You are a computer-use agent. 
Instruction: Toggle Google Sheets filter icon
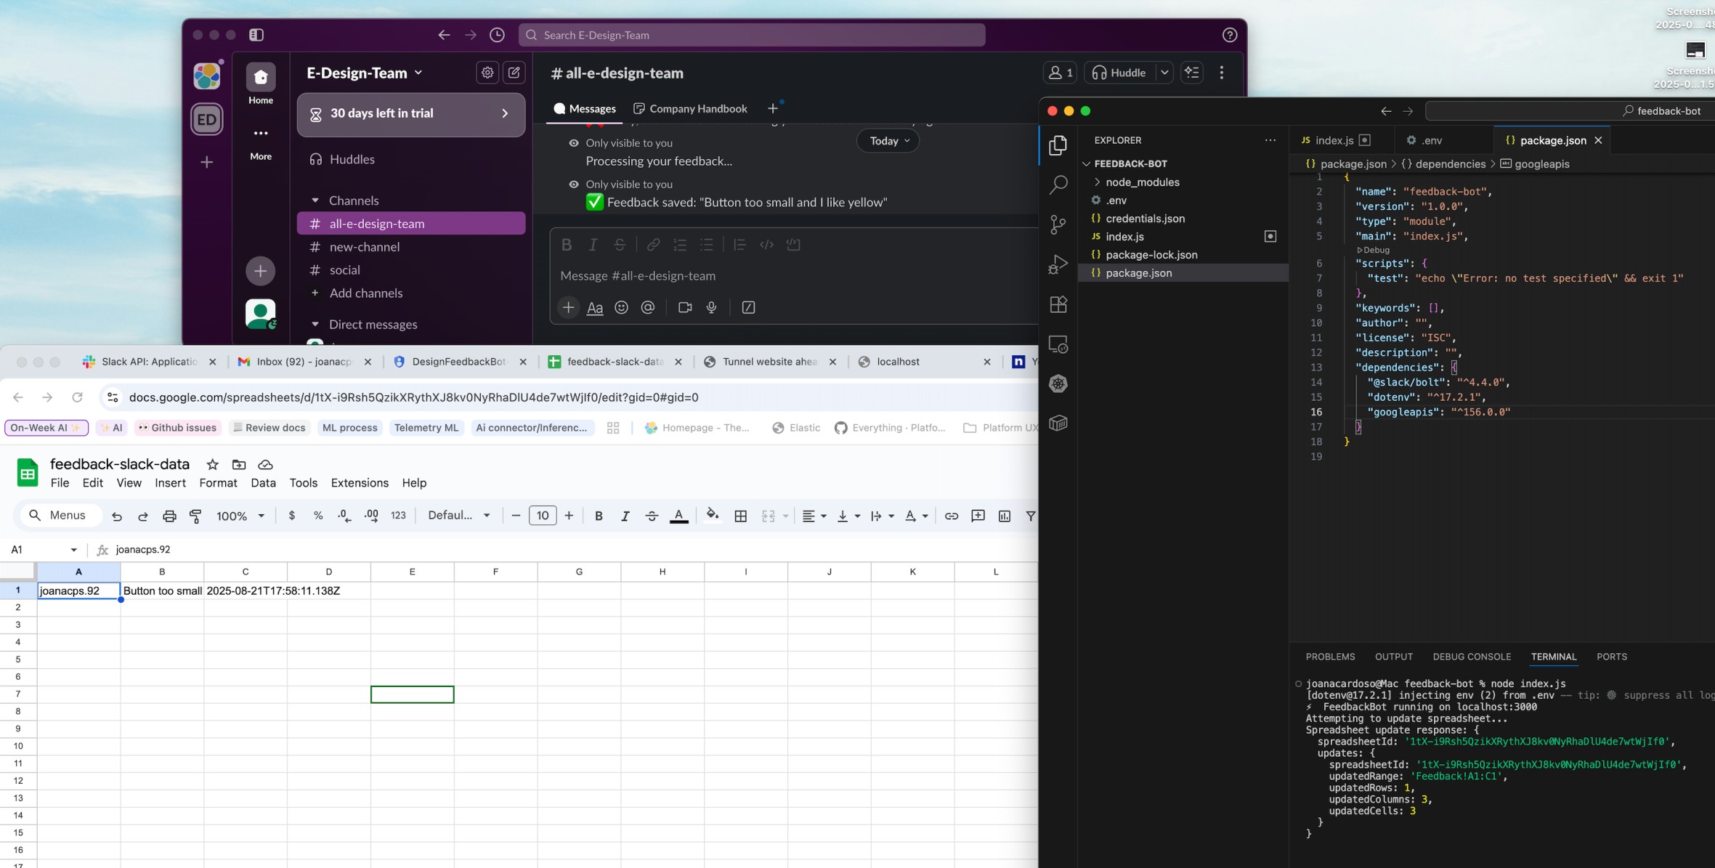pos(1031,516)
